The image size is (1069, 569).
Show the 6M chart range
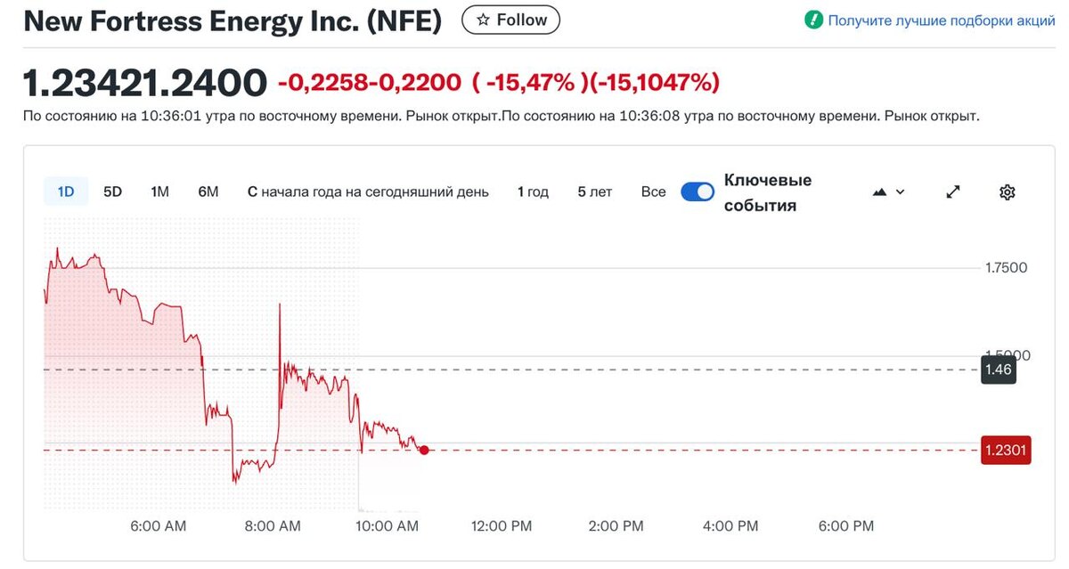pos(208,191)
